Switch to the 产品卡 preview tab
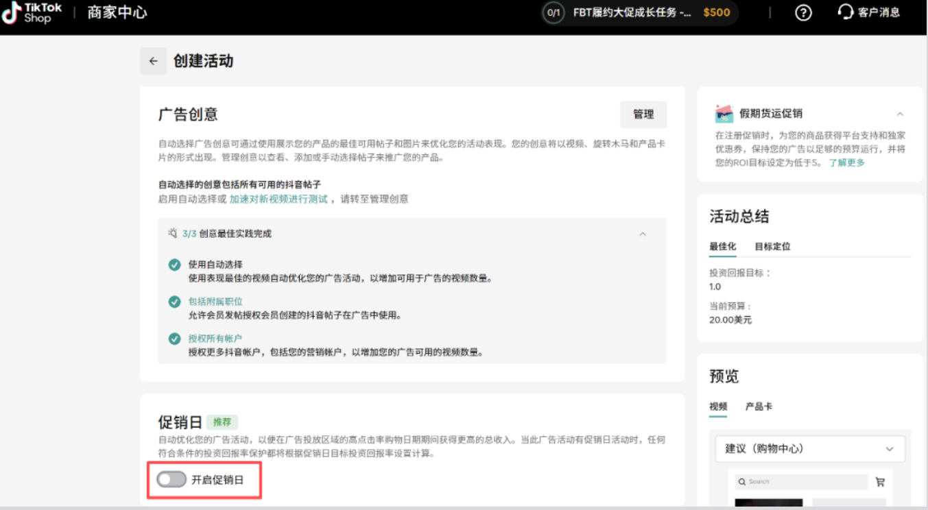 click(760, 406)
